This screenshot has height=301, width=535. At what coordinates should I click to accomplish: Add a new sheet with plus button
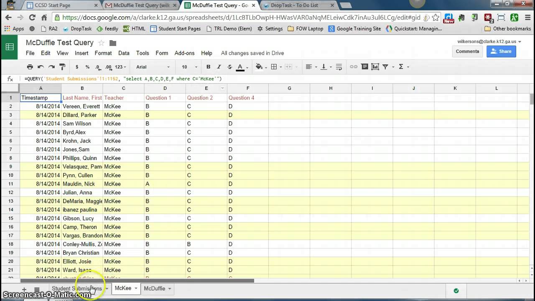point(24,289)
